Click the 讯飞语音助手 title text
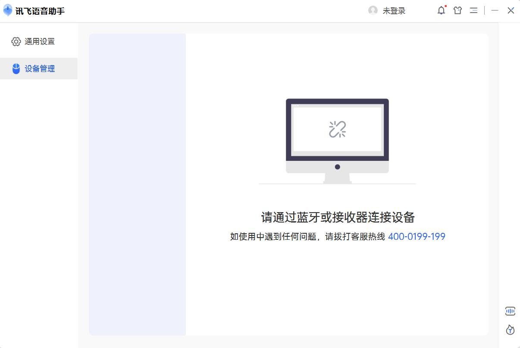 point(40,11)
